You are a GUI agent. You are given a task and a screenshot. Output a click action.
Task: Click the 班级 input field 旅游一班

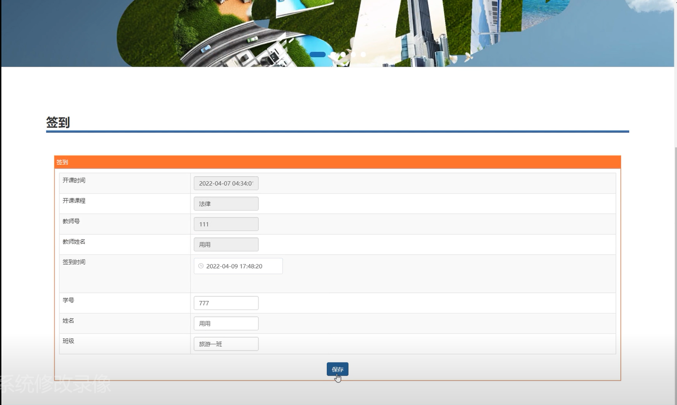226,344
